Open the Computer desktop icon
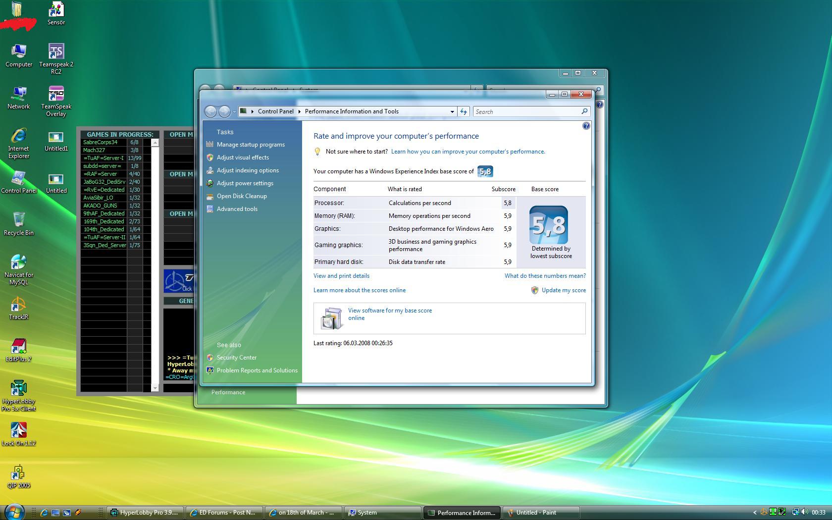832x520 pixels. click(19, 55)
